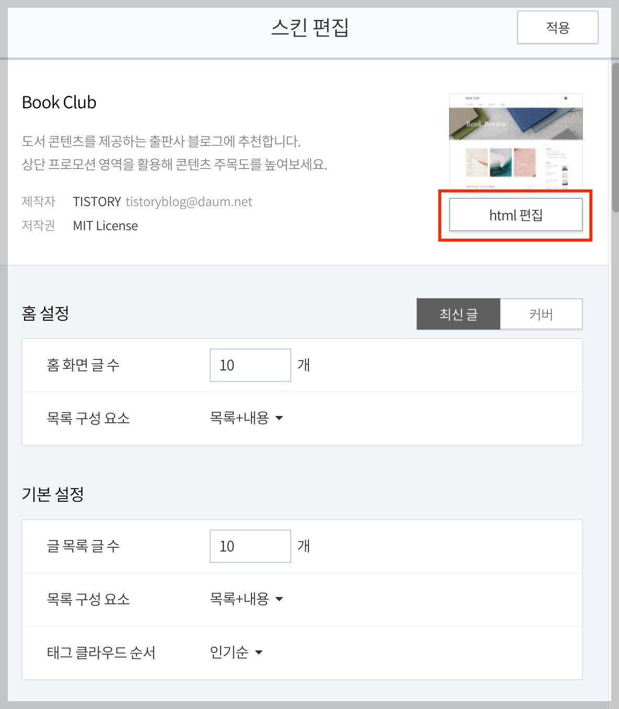Click the TISTORY creator name
This screenshot has width=619, height=709.
click(97, 201)
